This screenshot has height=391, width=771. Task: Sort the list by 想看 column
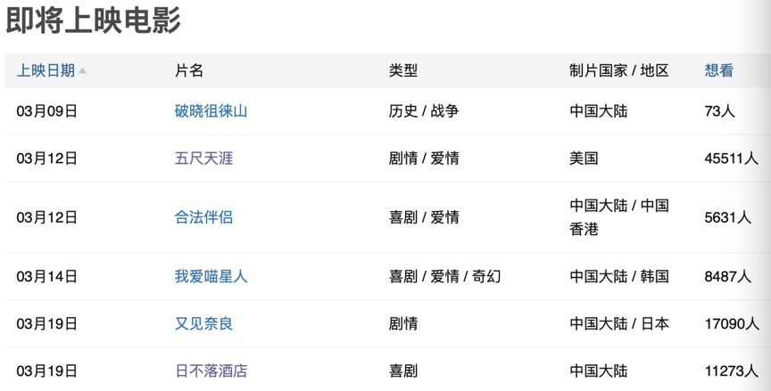point(718,71)
